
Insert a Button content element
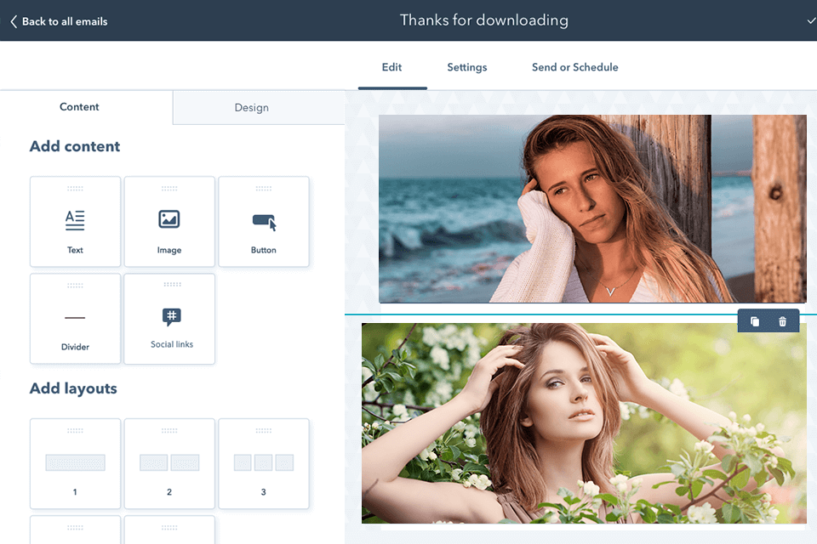264,221
